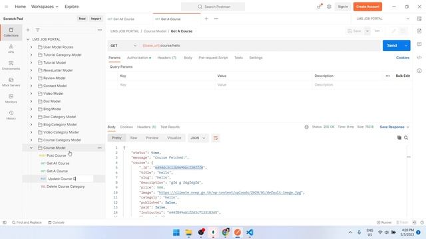Open Send button dropdown arrow
Screen dimensions: 426x239
(406, 46)
